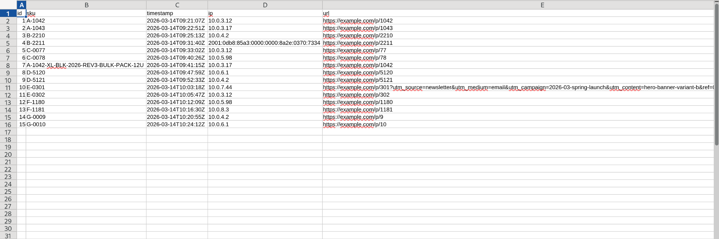
Task: Select row 31 header
Action: point(8,236)
